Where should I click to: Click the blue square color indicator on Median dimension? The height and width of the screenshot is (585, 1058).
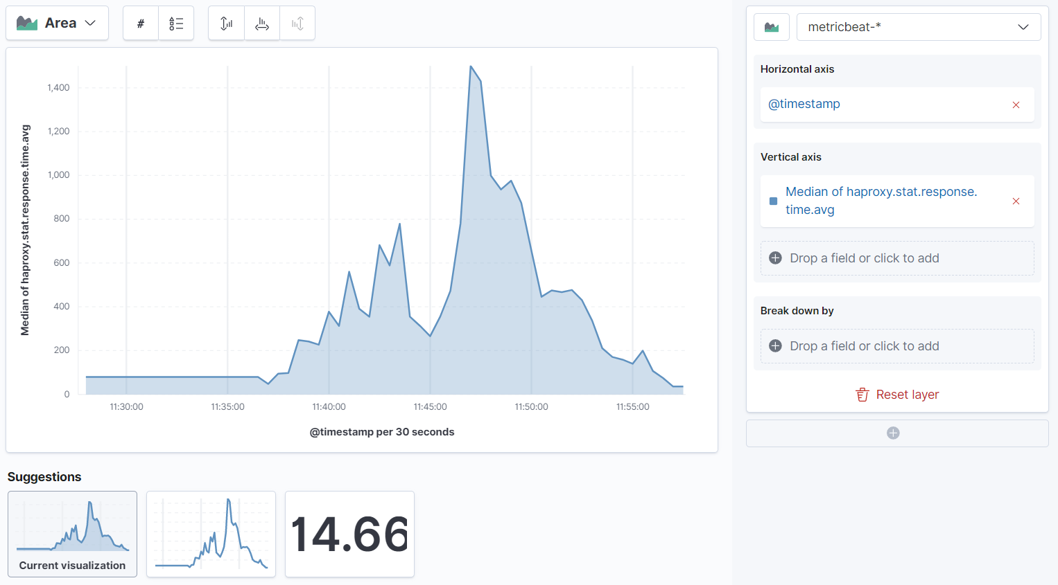click(773, 201)
